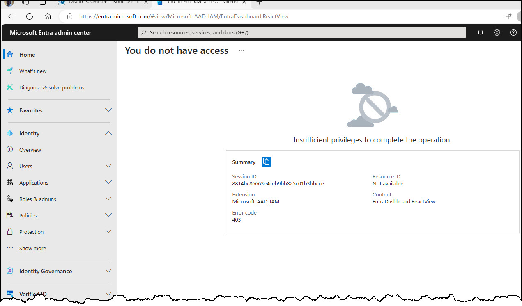Click the Error code value 403

(x=237, y=219)
